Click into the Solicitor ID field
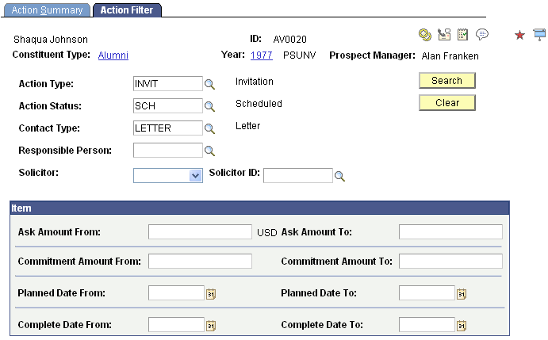 (297, 175)
